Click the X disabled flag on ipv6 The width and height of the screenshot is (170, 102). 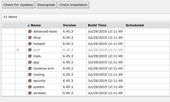[x=18, y=50]
